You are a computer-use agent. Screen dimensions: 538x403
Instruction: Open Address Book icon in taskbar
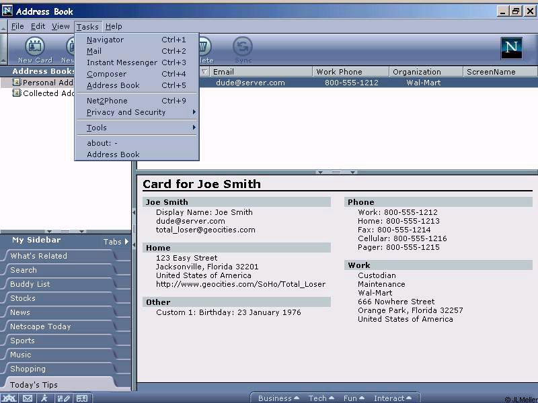[82, 398]
